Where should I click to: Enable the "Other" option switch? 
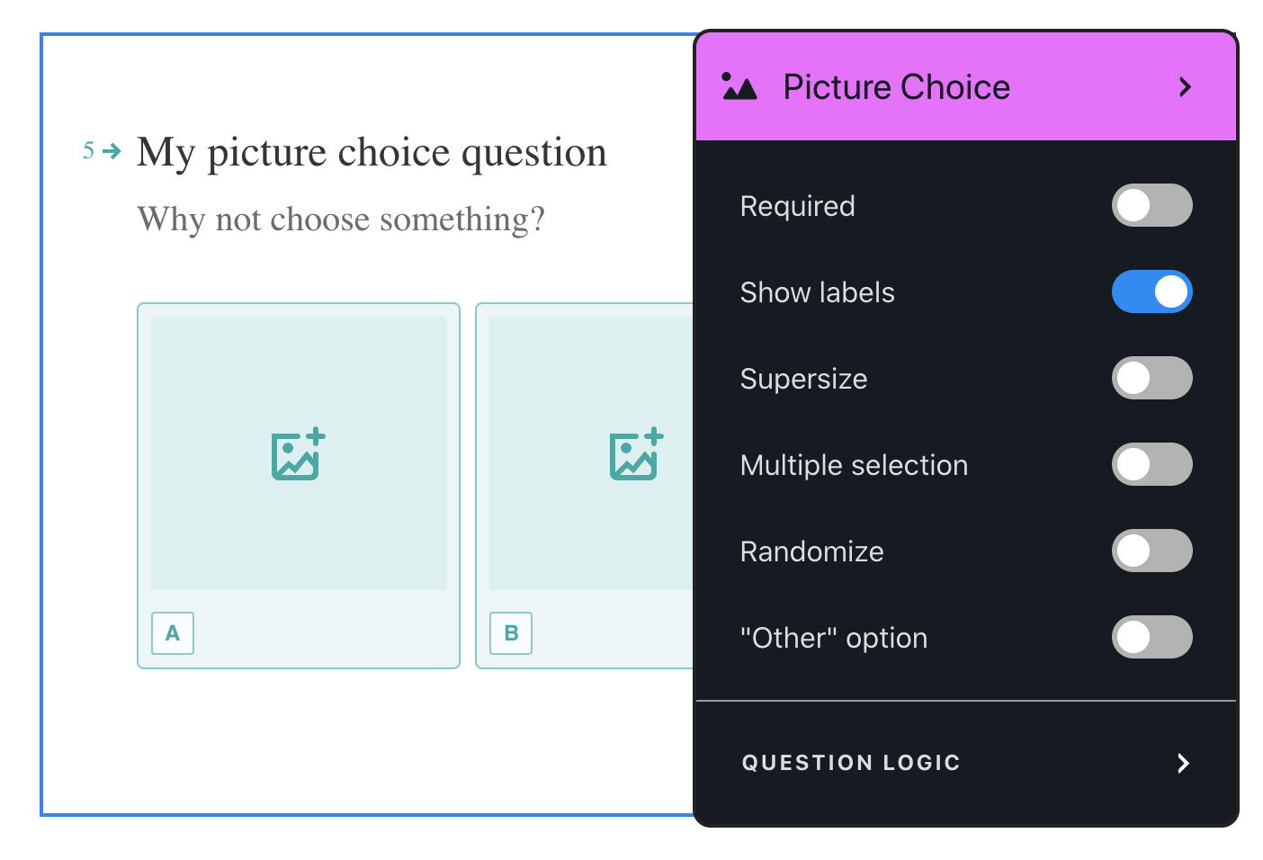click(1152, 637)
